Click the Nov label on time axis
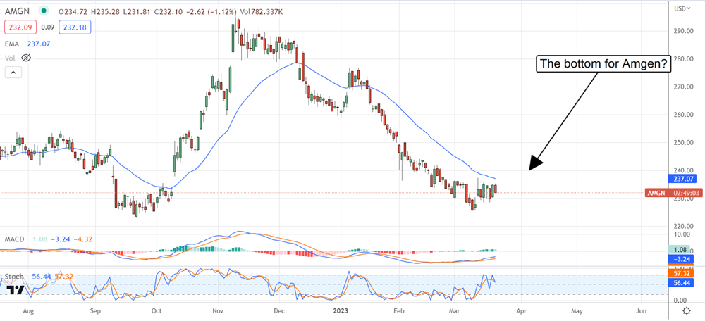 (218, 310)
